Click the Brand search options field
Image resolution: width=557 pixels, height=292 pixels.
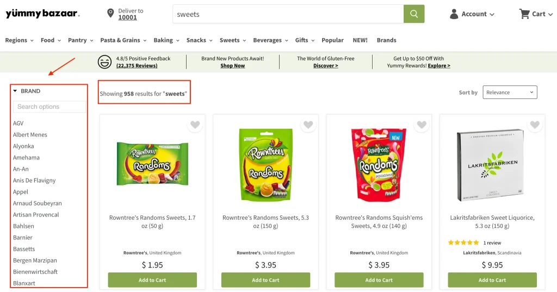coord(49,107)
